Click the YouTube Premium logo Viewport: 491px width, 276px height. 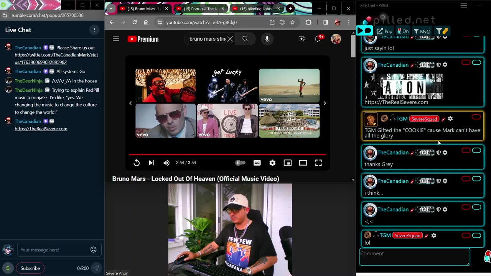pos(143,39)
